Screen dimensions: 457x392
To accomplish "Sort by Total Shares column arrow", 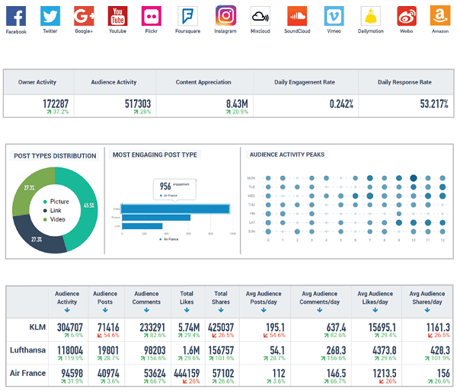I will pyautogui.click(x=221, y=310).
